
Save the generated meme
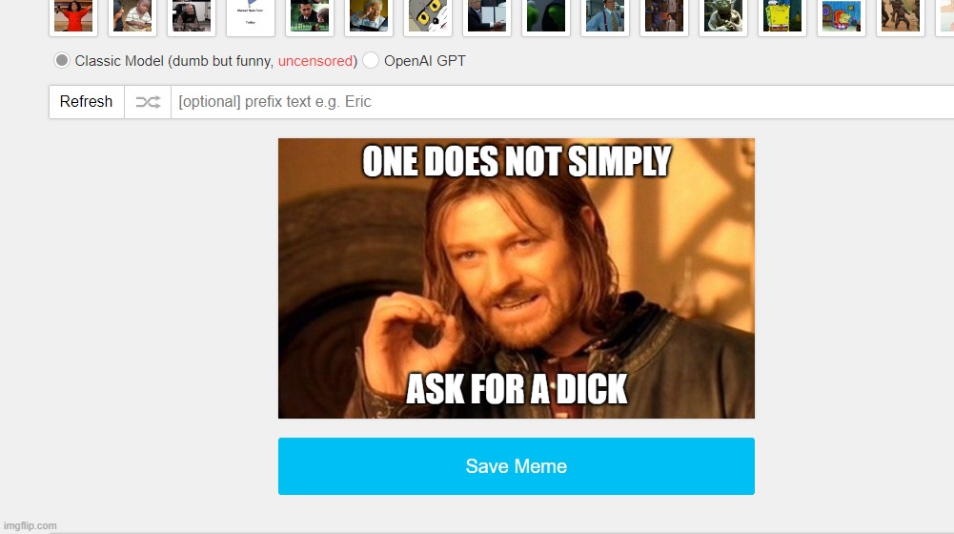tap(516, 465)
